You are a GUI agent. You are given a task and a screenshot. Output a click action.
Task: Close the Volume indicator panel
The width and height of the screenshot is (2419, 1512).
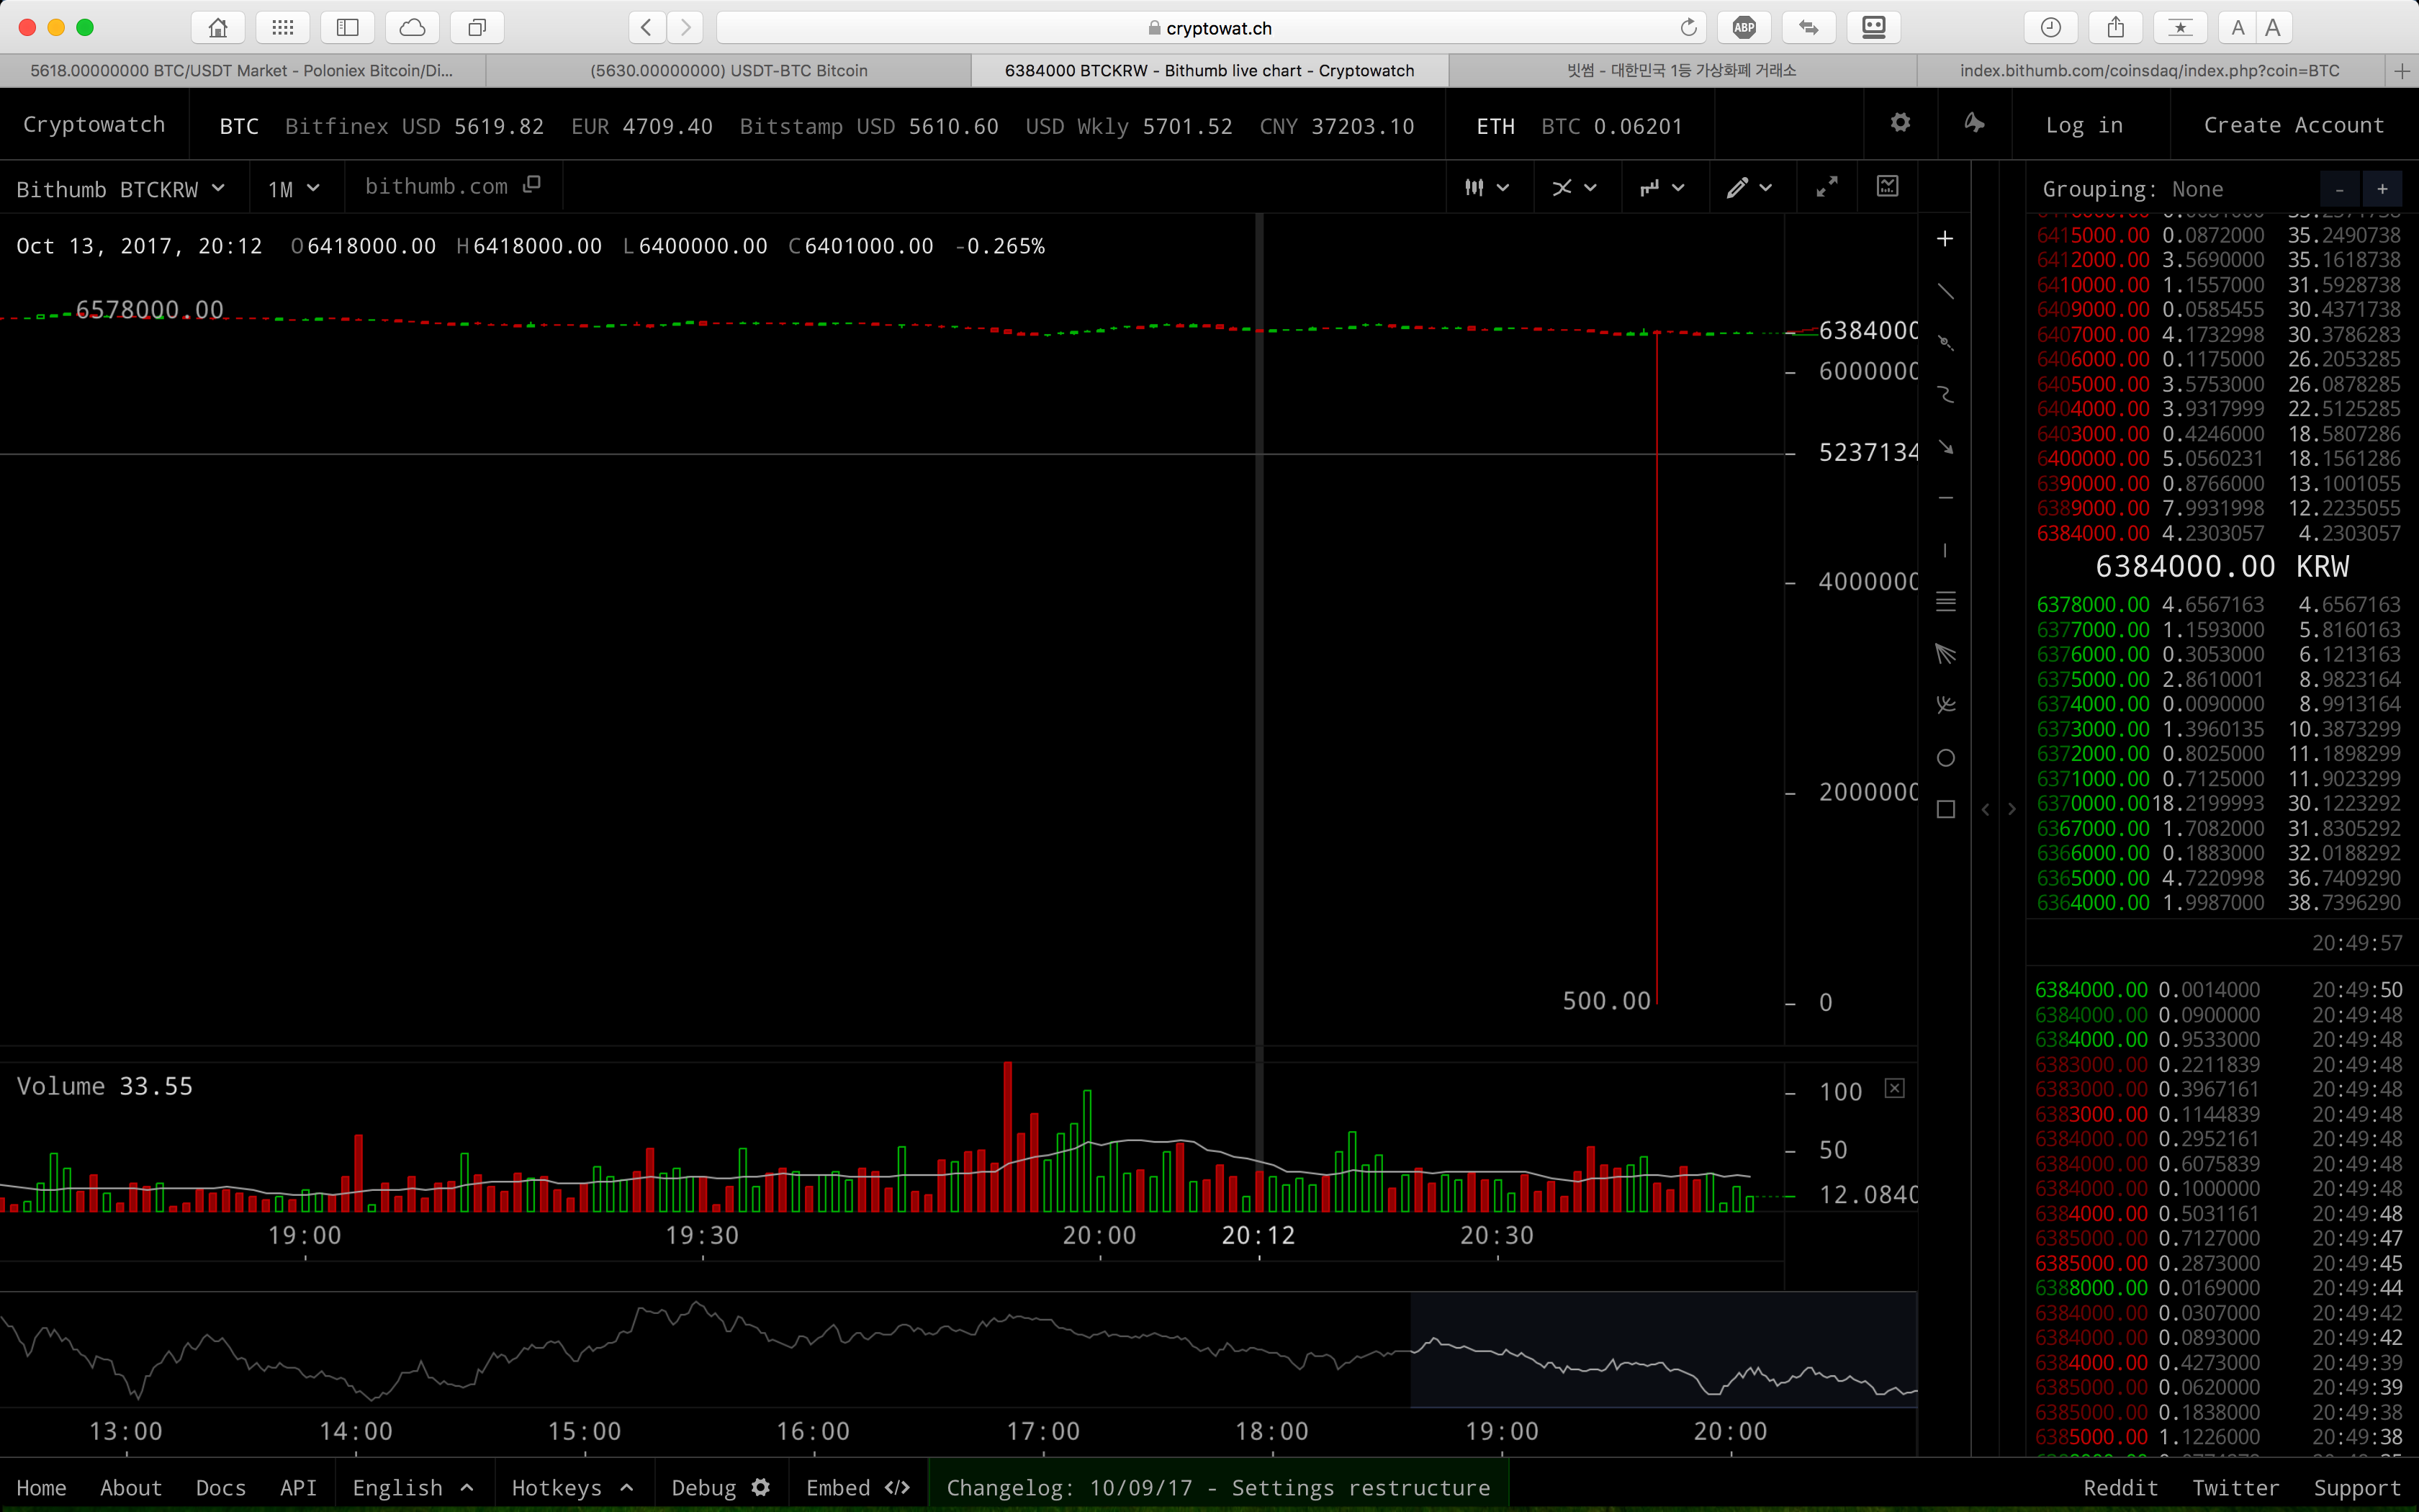coord(1894,1088)
